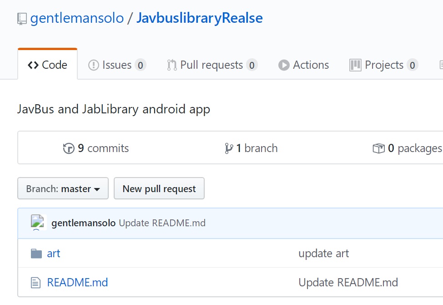Viewport: 443px width, 305px height.
Task: Open the gentlemansolo owner profile link
Action: tap(77, 18)
